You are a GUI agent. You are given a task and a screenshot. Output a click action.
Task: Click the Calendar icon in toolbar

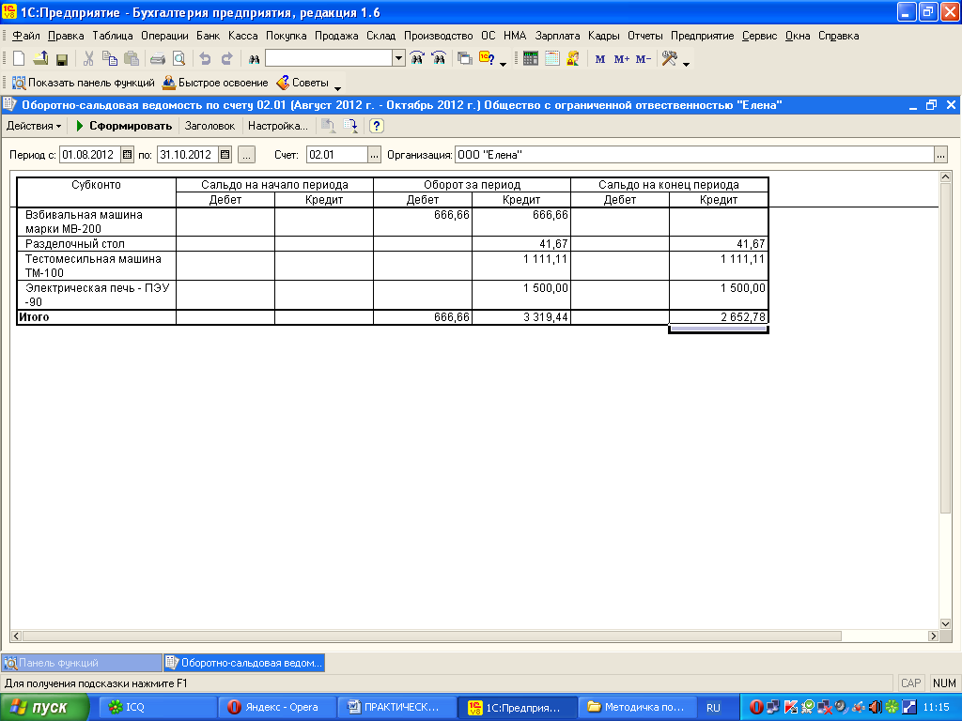click(552, 59)
